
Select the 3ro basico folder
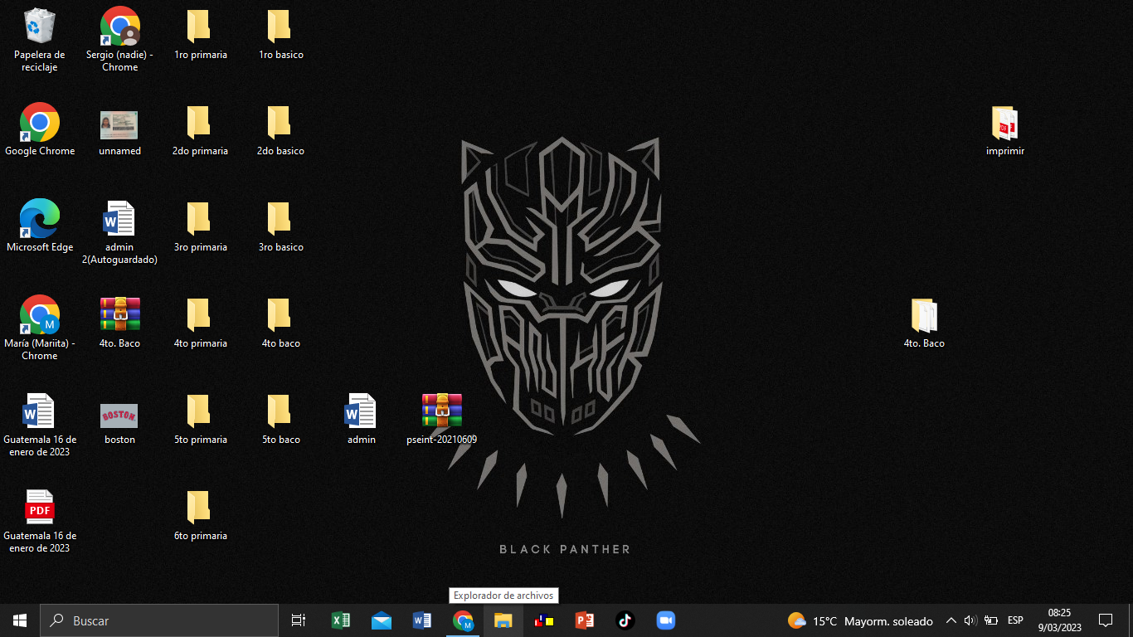coord(280,226)
